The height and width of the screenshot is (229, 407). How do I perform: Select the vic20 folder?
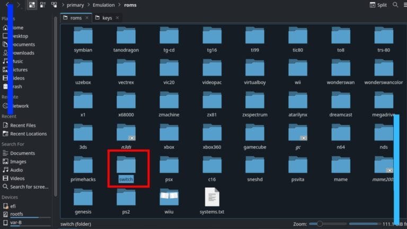tap(169, 72)
